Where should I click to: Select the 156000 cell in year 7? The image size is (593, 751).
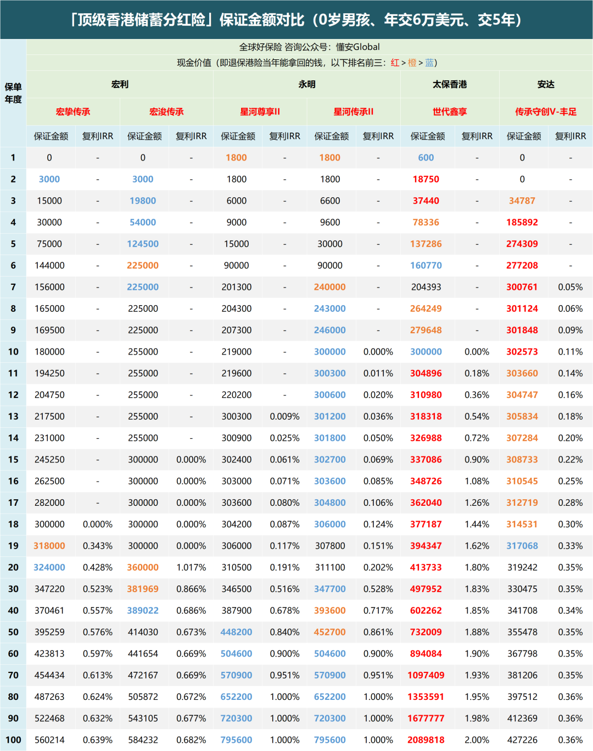(49, 287)
